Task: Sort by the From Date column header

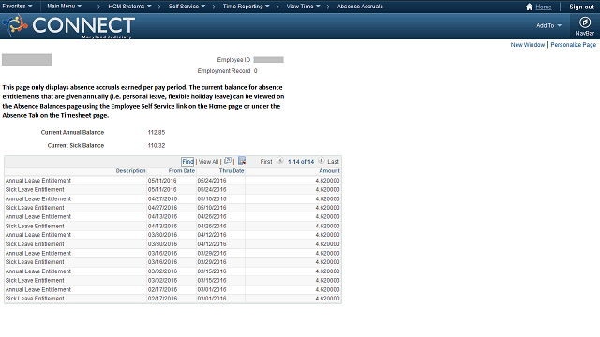Action: click(x=181, y=170)
